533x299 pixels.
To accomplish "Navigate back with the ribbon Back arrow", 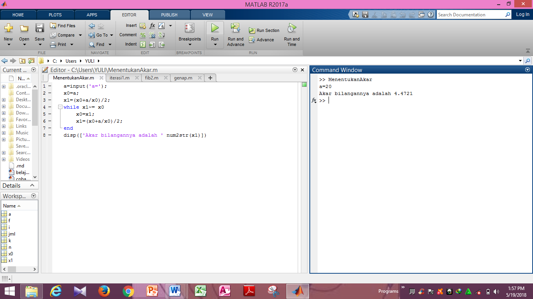I will pos(92,26).
